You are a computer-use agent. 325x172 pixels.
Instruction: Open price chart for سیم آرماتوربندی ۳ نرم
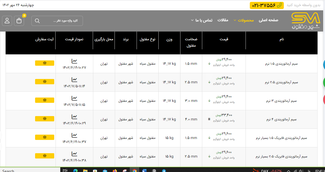(74, 98)
